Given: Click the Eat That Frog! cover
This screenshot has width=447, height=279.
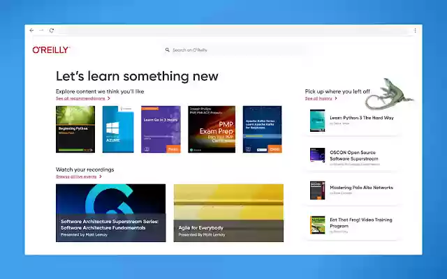Looking at the screenshot, I should click(x=317, y=225).
